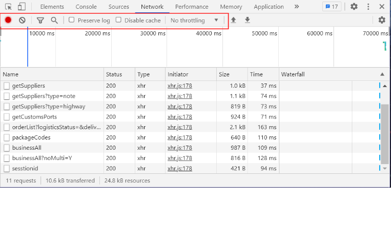This screenshot has width=391, height=241.
Task: Sort requests by Size column
Action: 232,74
